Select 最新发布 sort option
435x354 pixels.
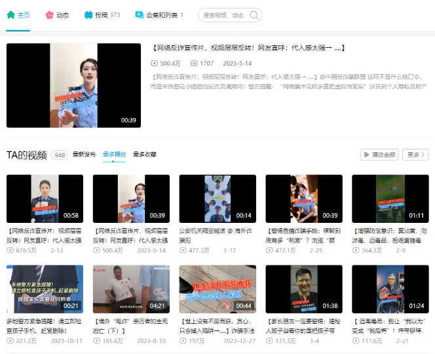tap(84, 155)
